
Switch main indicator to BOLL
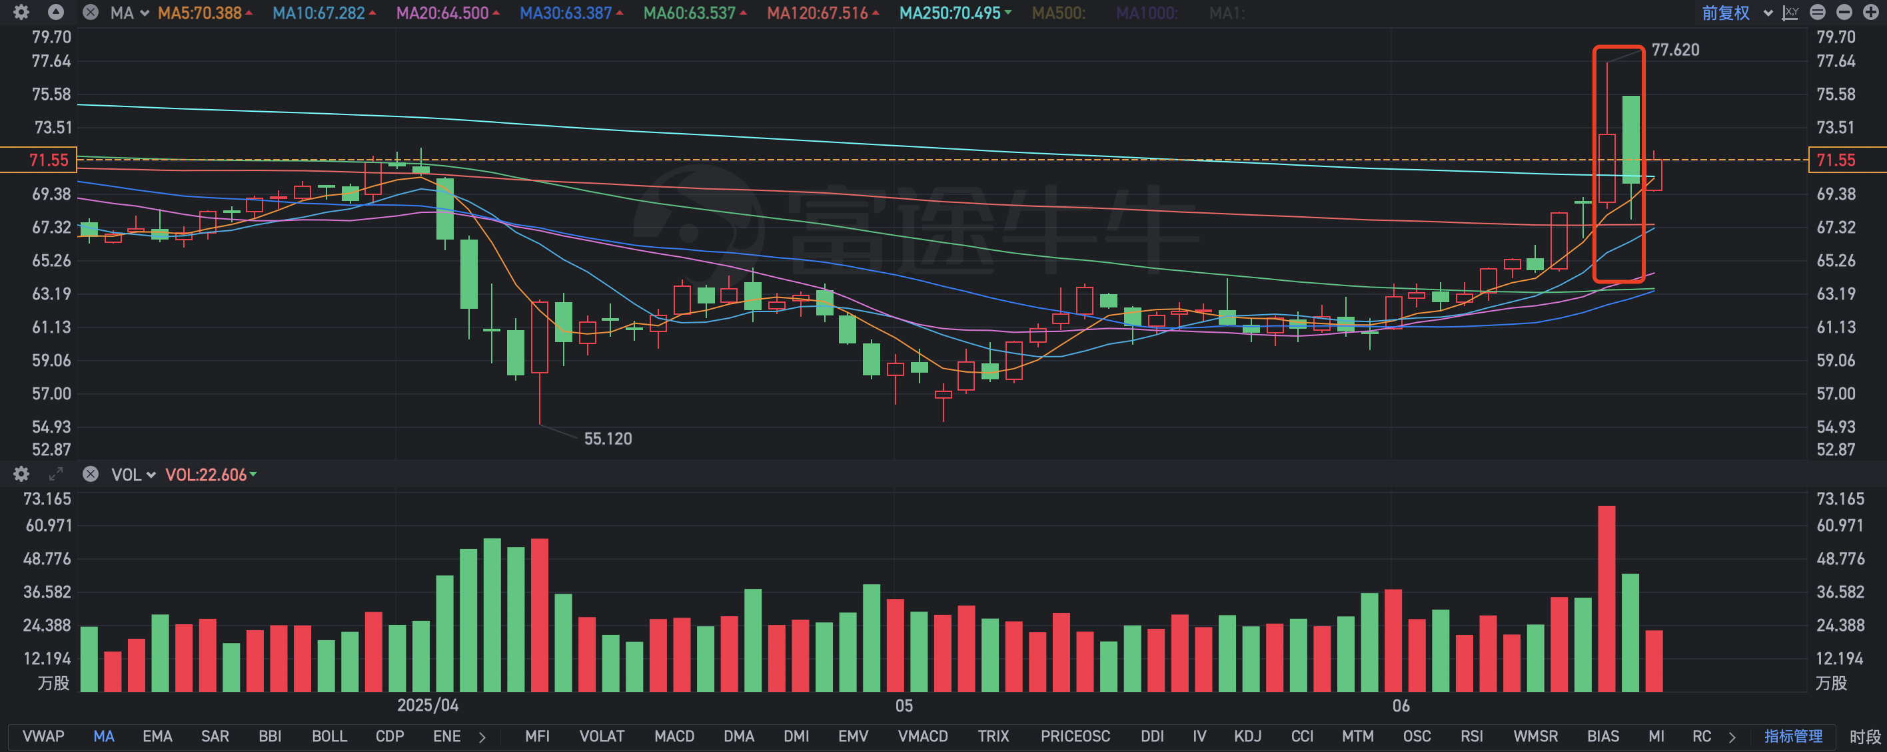[329, 736]
